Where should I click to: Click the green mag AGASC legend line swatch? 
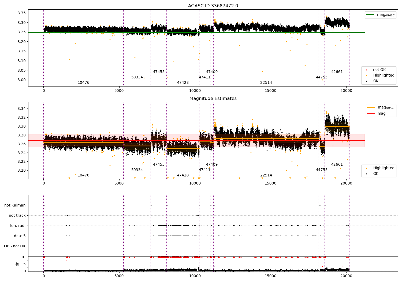pyautogui.click(x=370, y=15)
